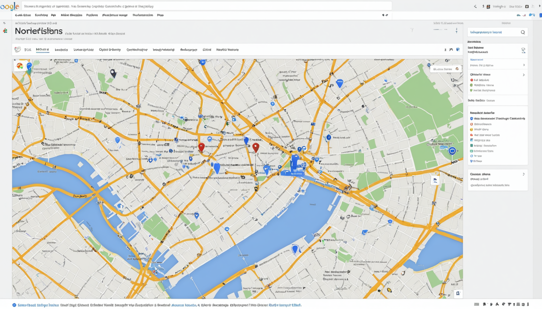Click the browser back arrow at top right
This screenshot has height=309, width=542.
click(475, 6)
